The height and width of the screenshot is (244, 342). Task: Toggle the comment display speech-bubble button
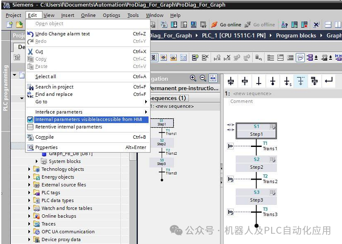300,58
